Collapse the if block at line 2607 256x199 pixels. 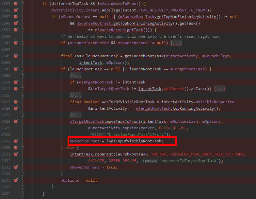click(x=22, y=69)
